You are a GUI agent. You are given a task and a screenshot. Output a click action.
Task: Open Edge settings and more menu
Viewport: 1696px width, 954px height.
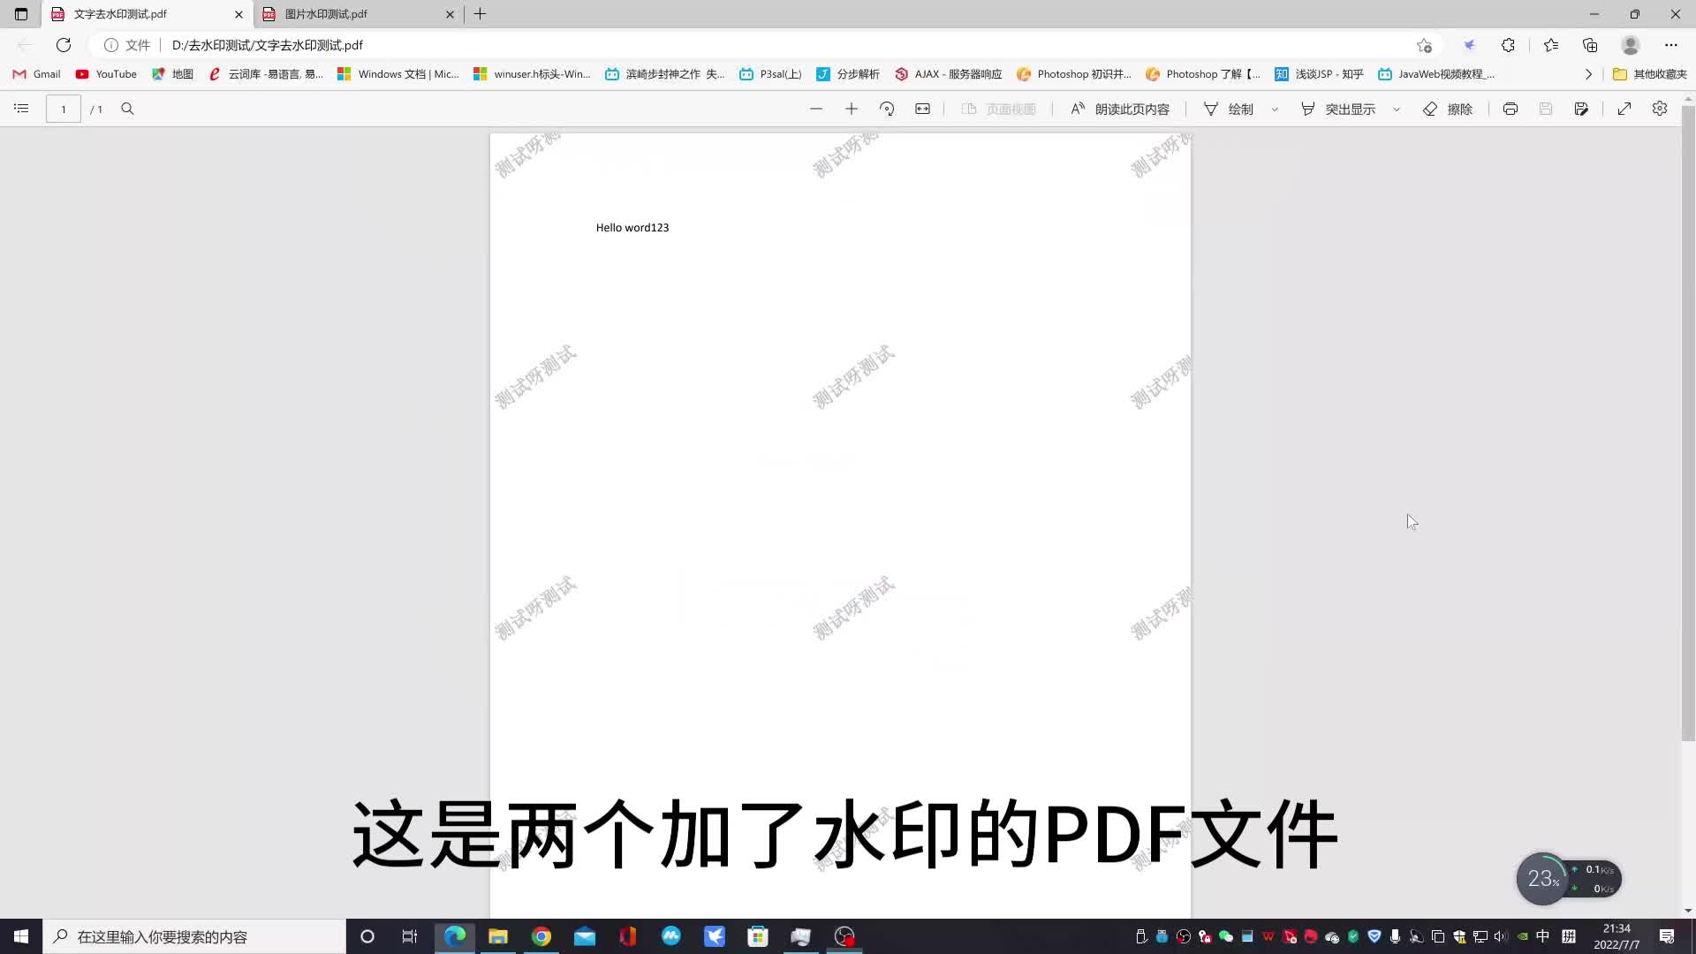point(1671,45)
